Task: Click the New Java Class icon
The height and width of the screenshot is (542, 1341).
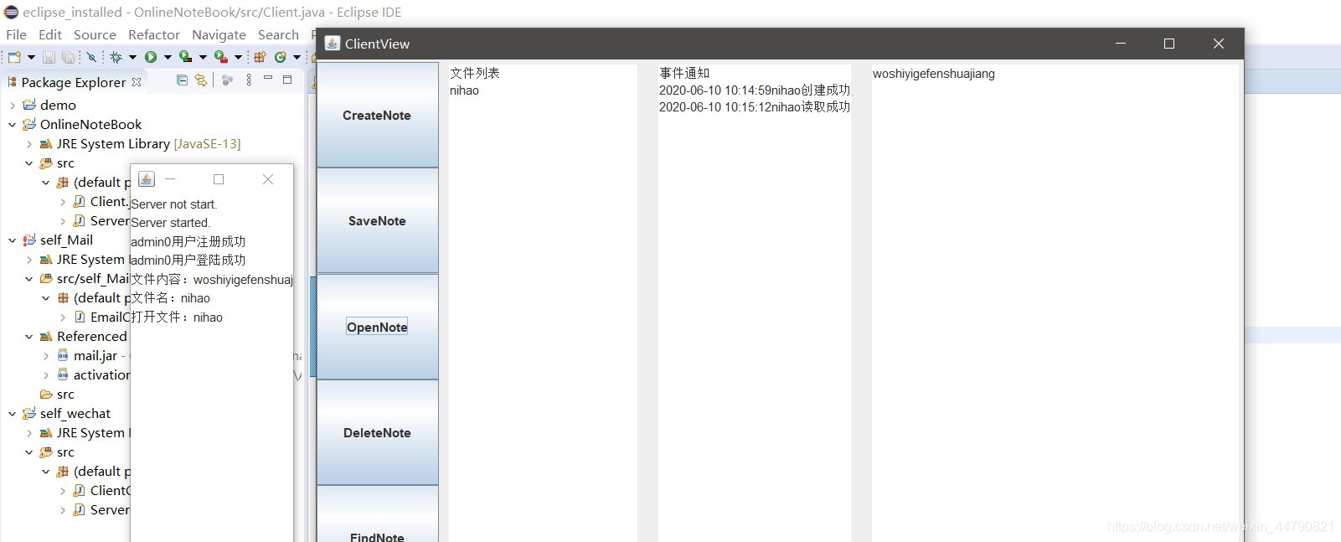Action: [x=281, y=57]
